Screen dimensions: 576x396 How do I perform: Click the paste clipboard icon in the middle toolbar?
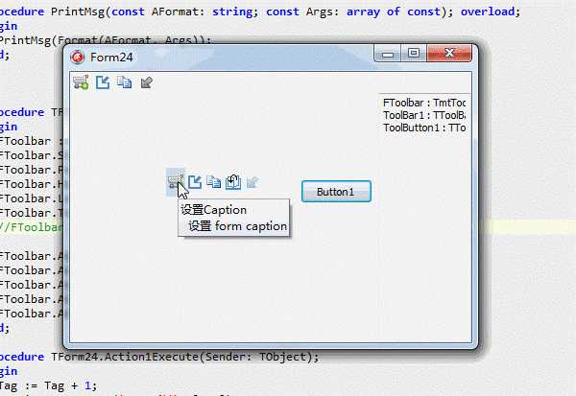233,182
